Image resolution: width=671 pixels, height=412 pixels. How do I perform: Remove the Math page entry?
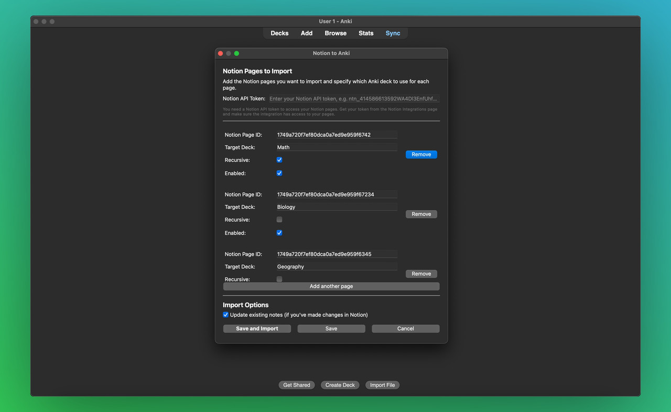(421, 154)
